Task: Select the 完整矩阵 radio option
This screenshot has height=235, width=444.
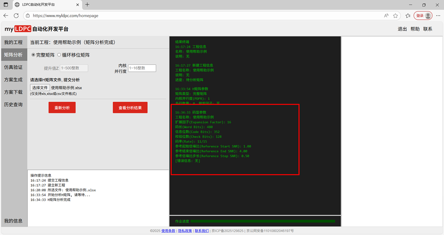Action: 34,55
